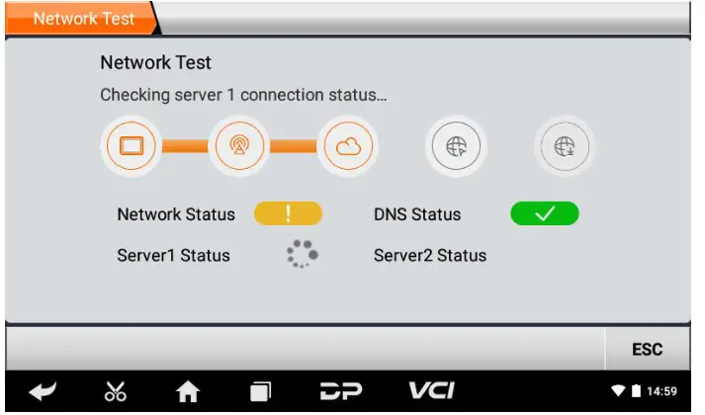The height and width of the screenshot is (415, 705).
Task: Tap the battery status icon
Action: coord(636,390)
